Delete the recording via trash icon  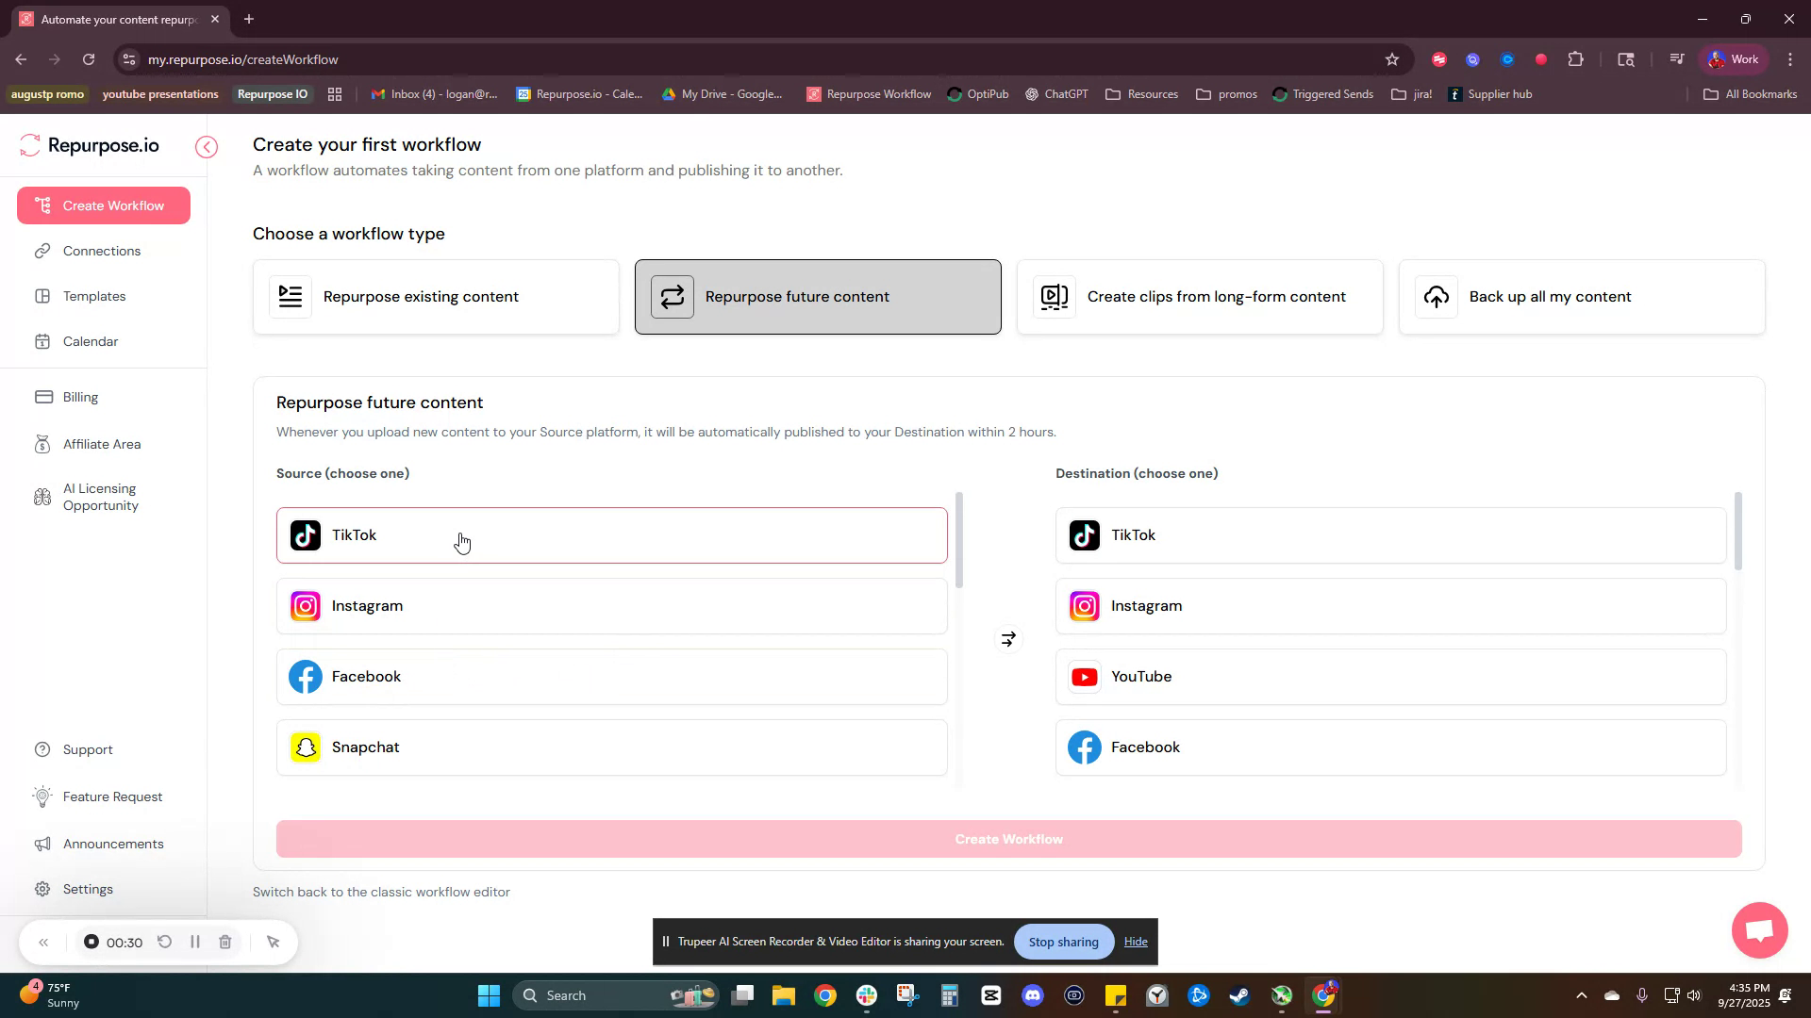pos(225,942)
